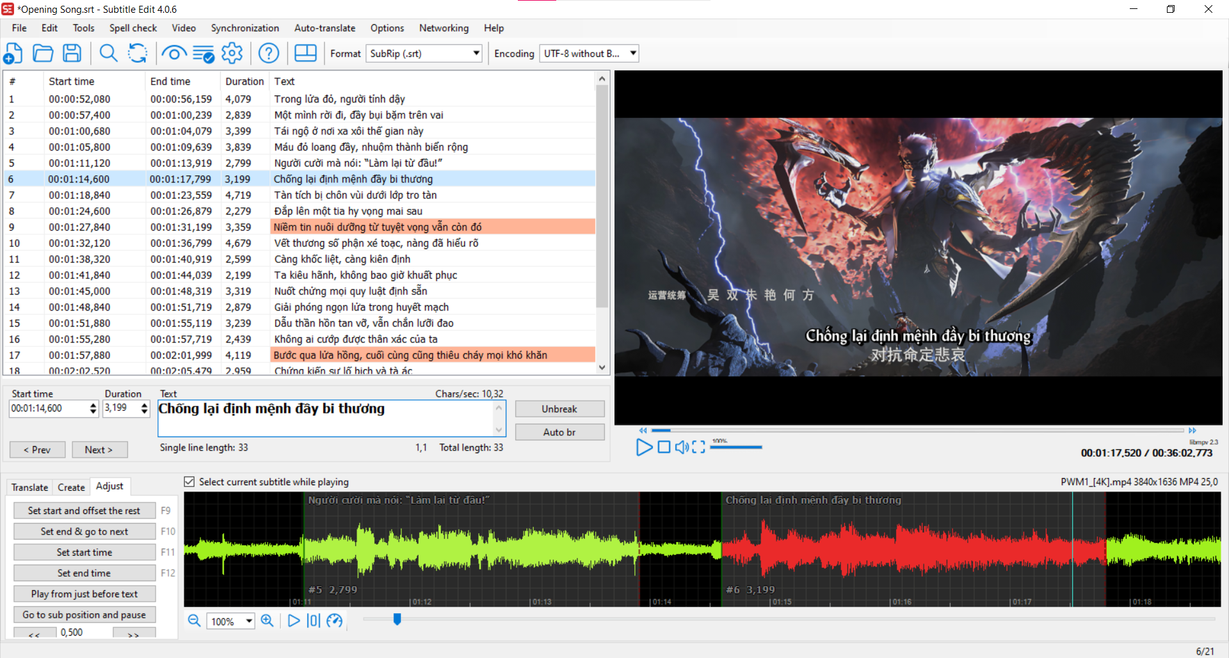Open Spell check list icon in toolbar
Screen dimensions: 1229x658
tap(204, 54)
